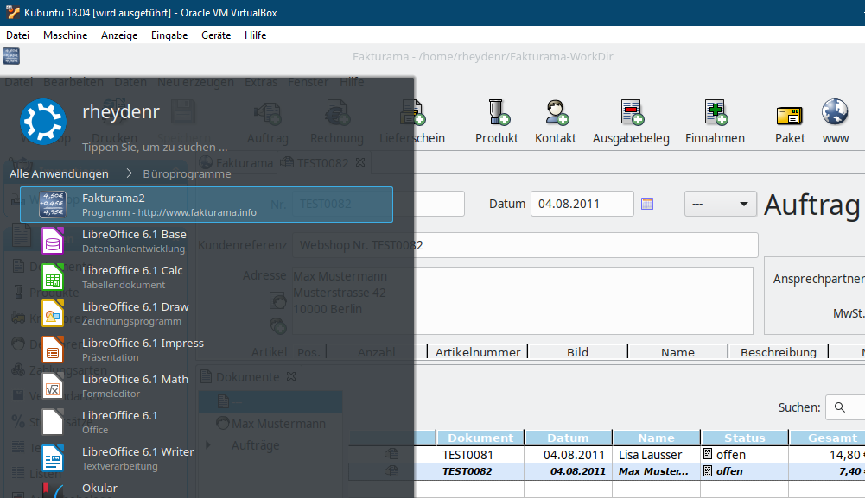Add a new Kontakt via the toolbar
865x498 pixels.
tap(556, 122)
